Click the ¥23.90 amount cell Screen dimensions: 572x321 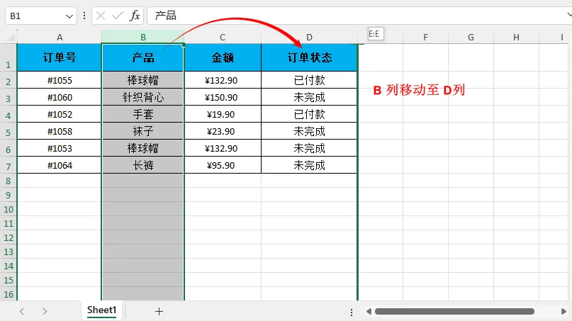pos(223,131)
